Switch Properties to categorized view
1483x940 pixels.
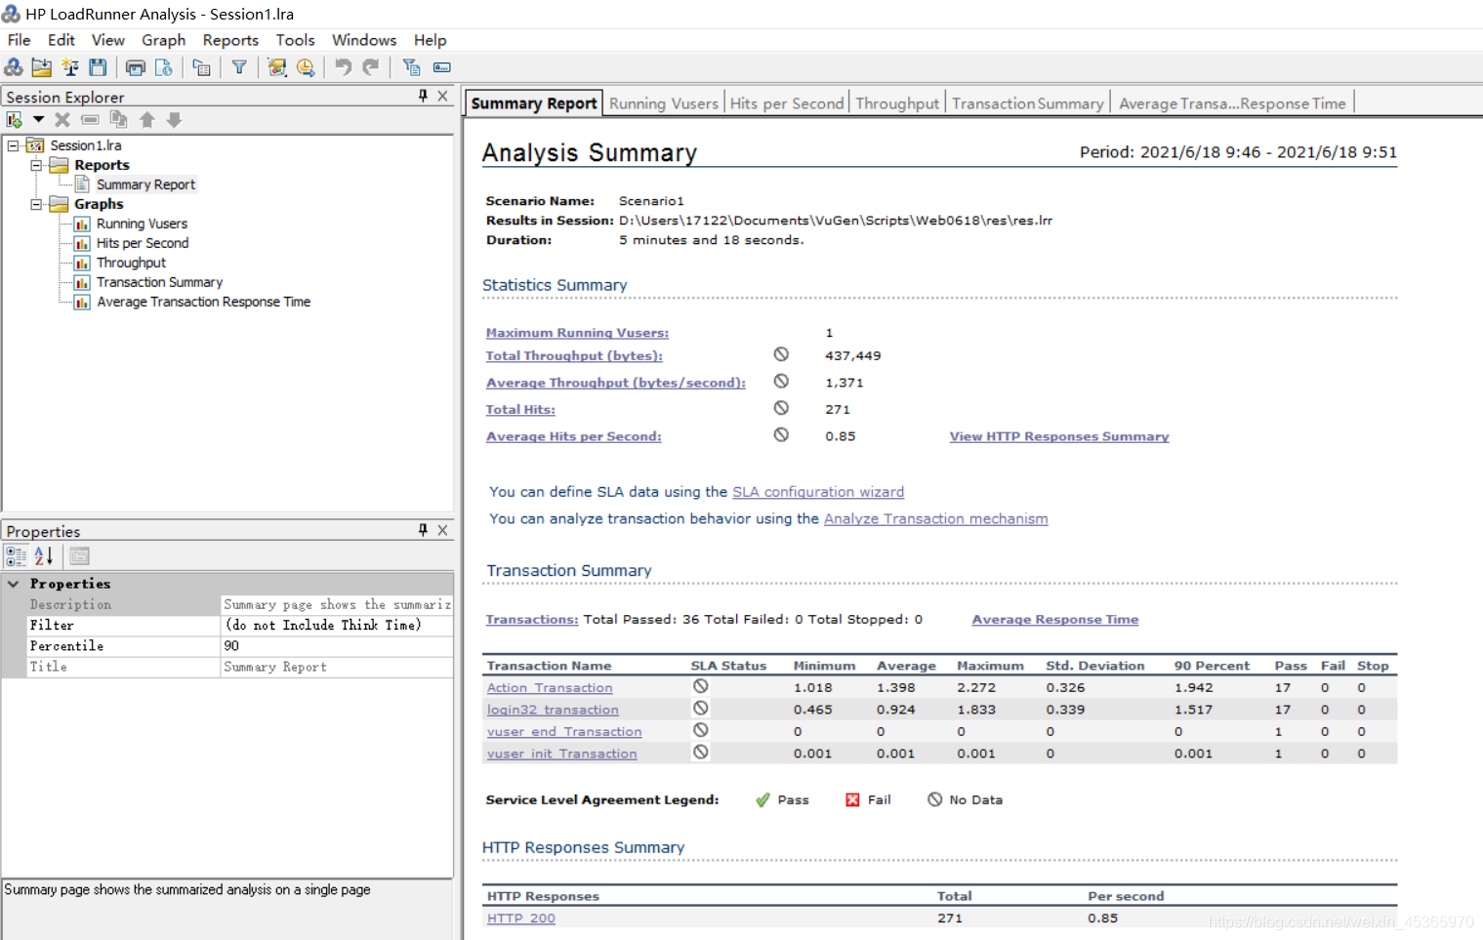coord(16,556)
